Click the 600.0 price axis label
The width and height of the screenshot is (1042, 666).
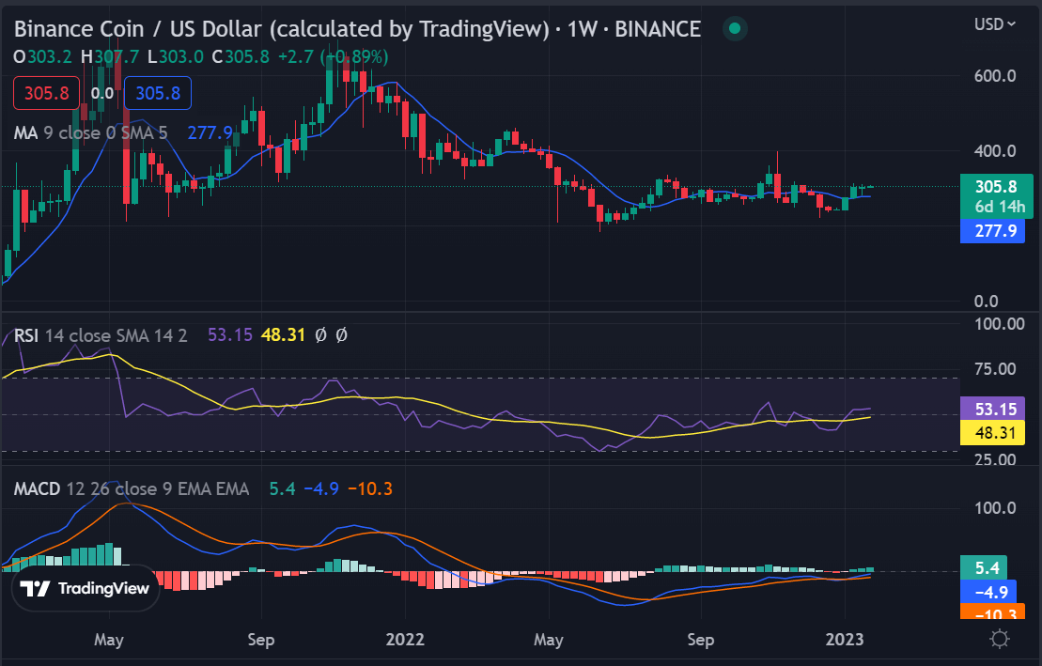(995, 76)
